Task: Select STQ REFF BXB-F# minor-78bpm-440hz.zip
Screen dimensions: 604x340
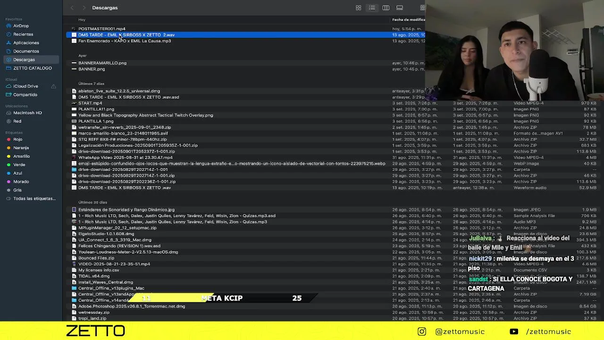Action: coord(122,139)
